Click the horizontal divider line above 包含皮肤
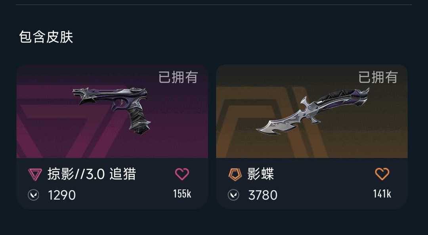 click(214, 5)
